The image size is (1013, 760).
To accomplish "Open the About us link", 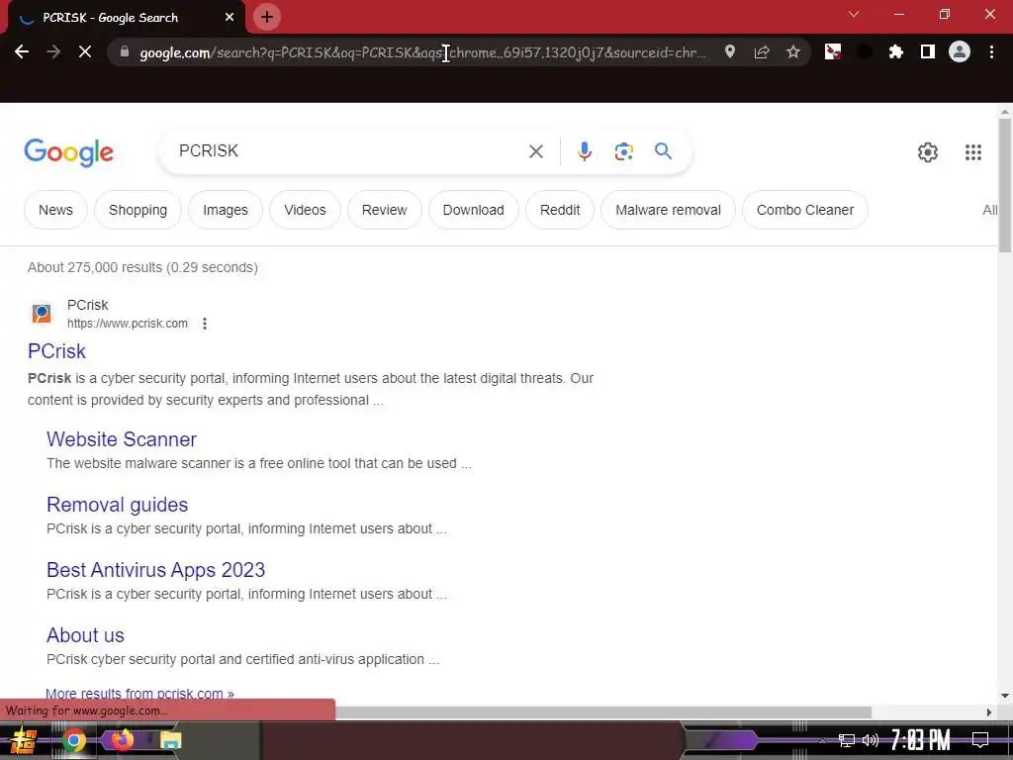I will pyautogui.click(x=85, y=635).
